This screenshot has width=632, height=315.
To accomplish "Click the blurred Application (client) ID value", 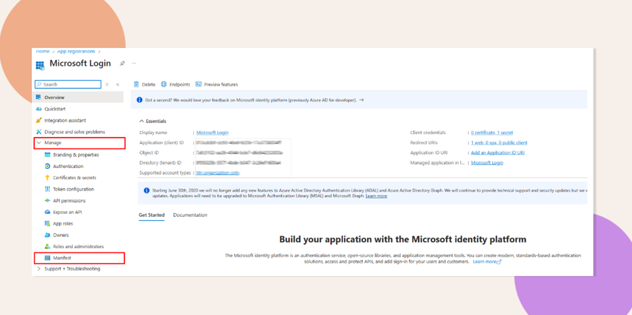I will 238,143.
